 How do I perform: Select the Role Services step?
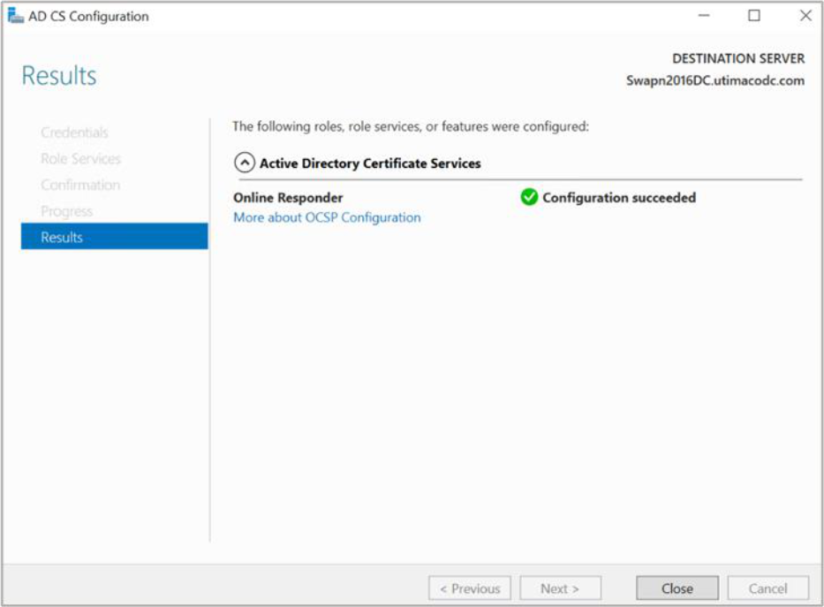coord(80,159)
